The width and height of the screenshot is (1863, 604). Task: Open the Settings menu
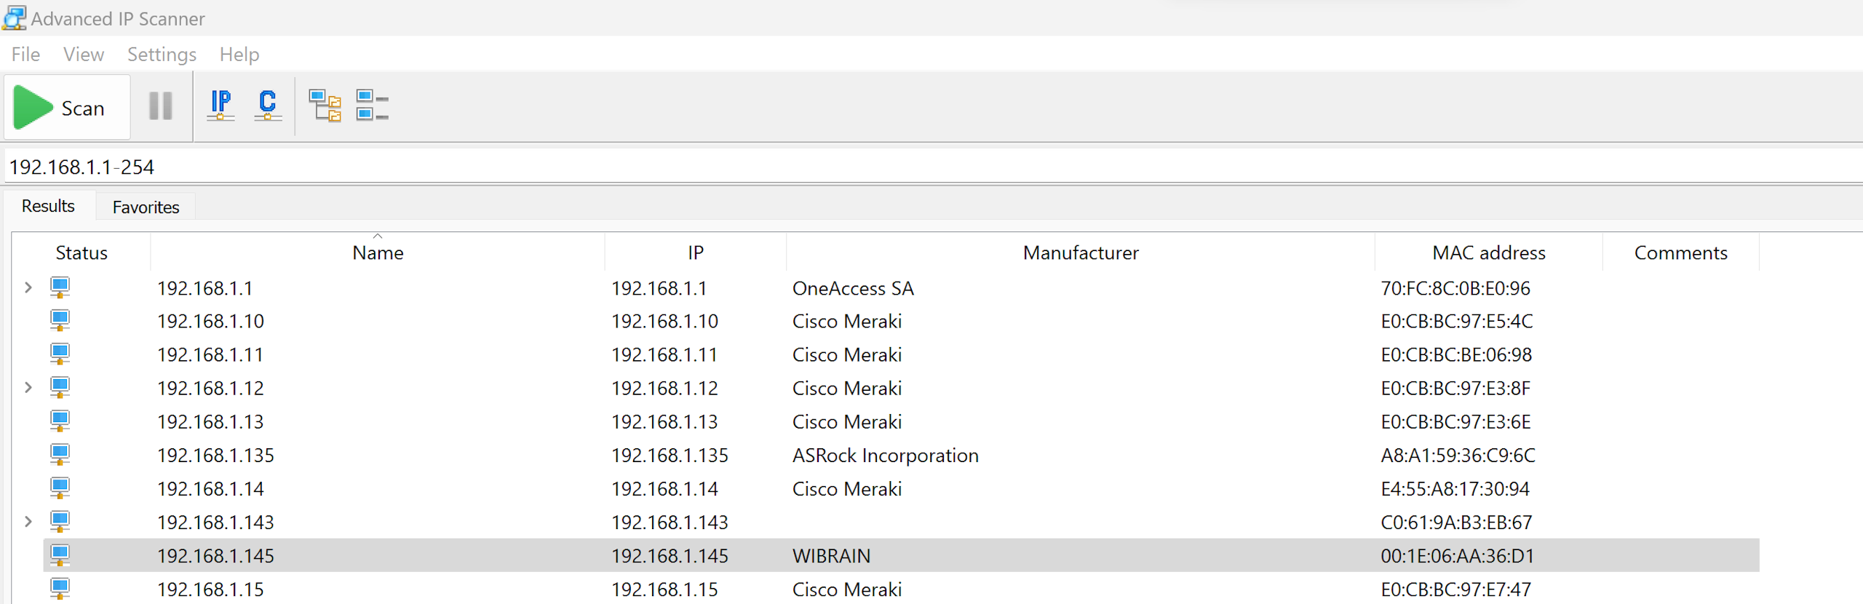click(x=162, y=55)
